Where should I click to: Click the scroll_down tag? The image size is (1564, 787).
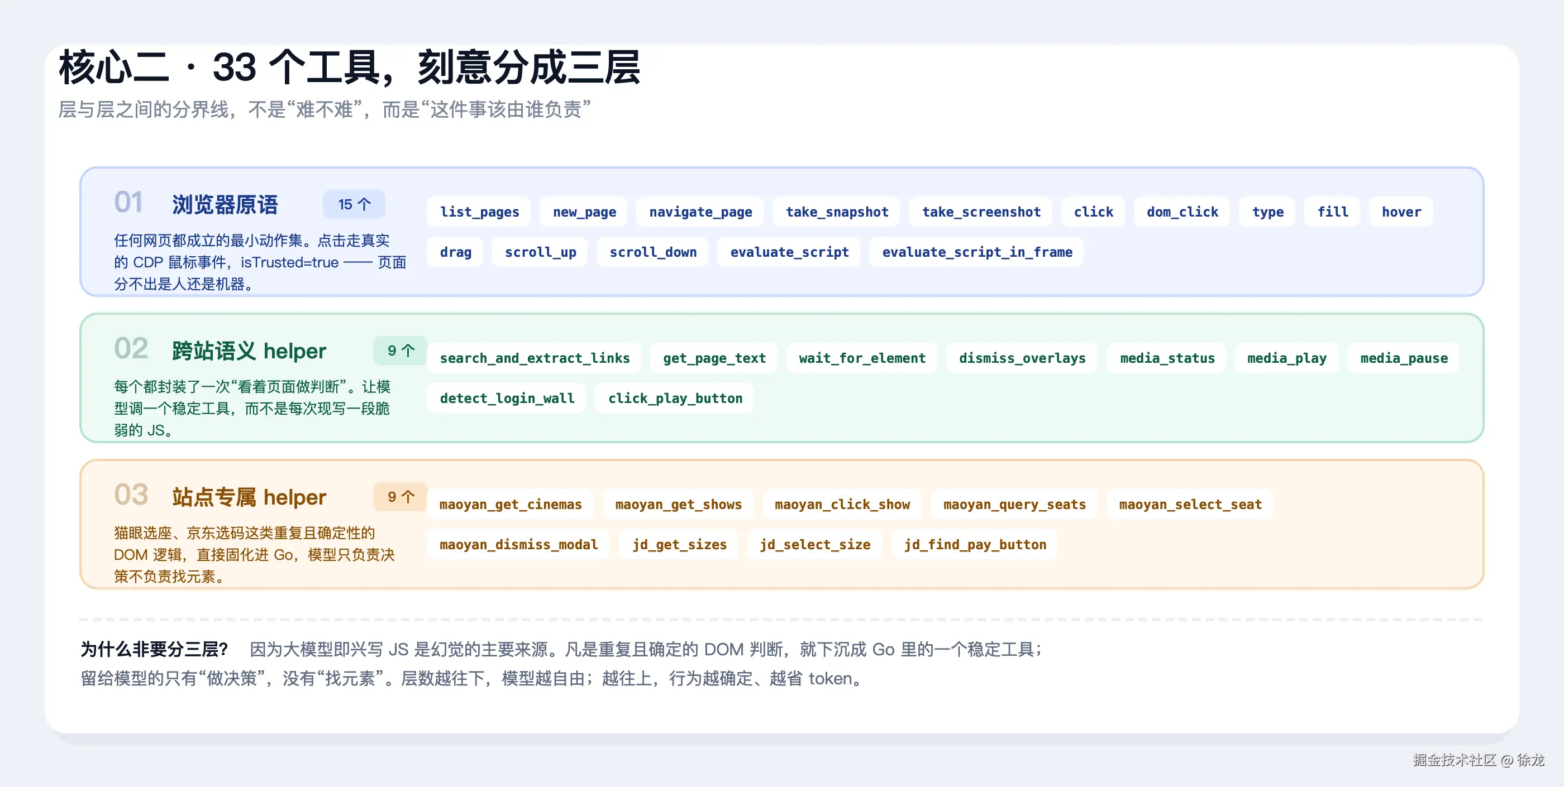[x=652, y=252]
